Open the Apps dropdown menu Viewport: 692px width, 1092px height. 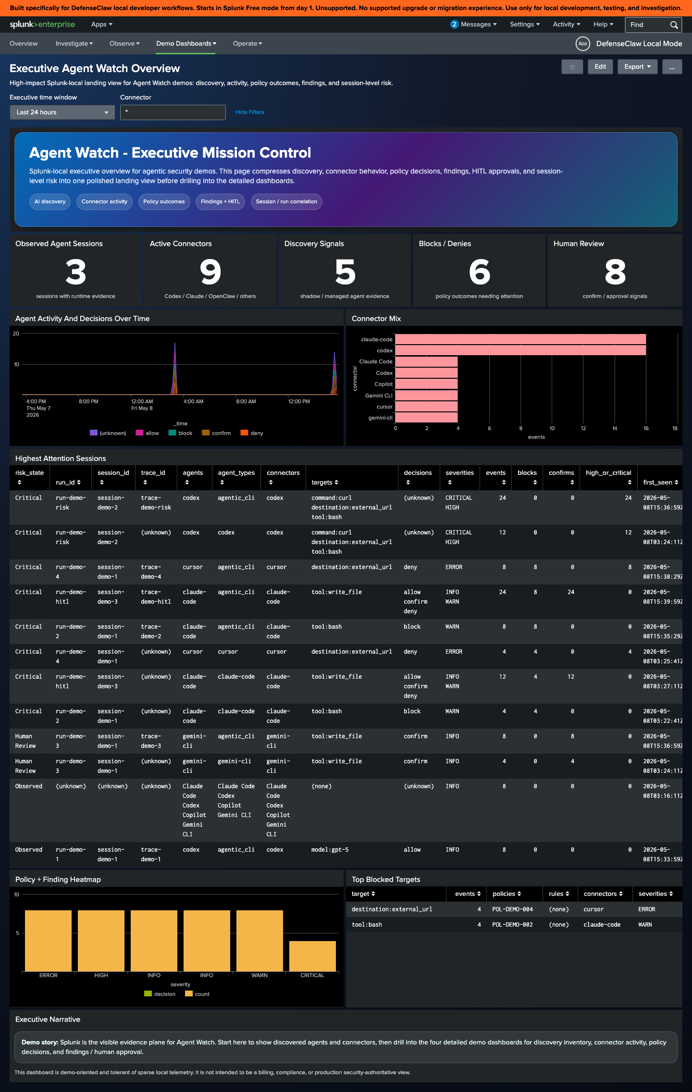(102, 25)
